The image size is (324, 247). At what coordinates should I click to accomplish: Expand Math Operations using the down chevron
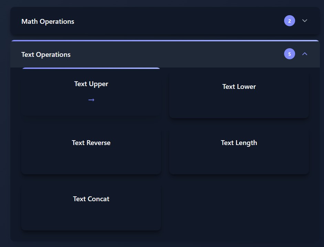coord(304,21)
